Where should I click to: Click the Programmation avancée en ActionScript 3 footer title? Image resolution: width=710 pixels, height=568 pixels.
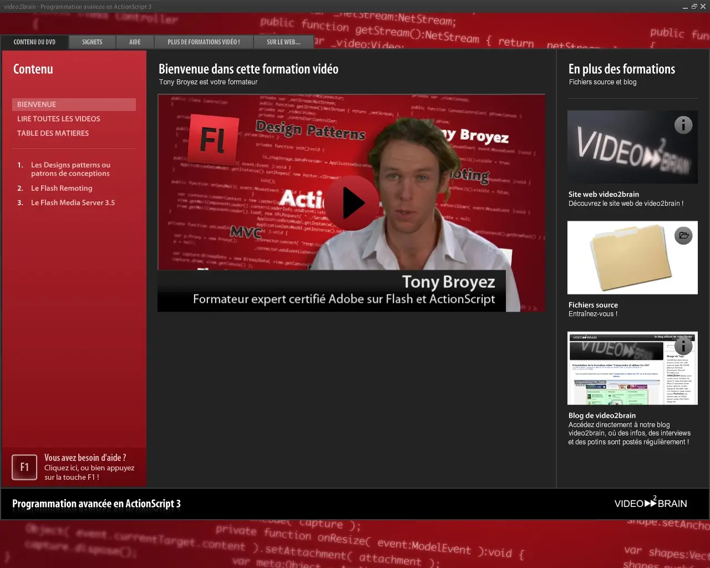click(x=97, y=504)
